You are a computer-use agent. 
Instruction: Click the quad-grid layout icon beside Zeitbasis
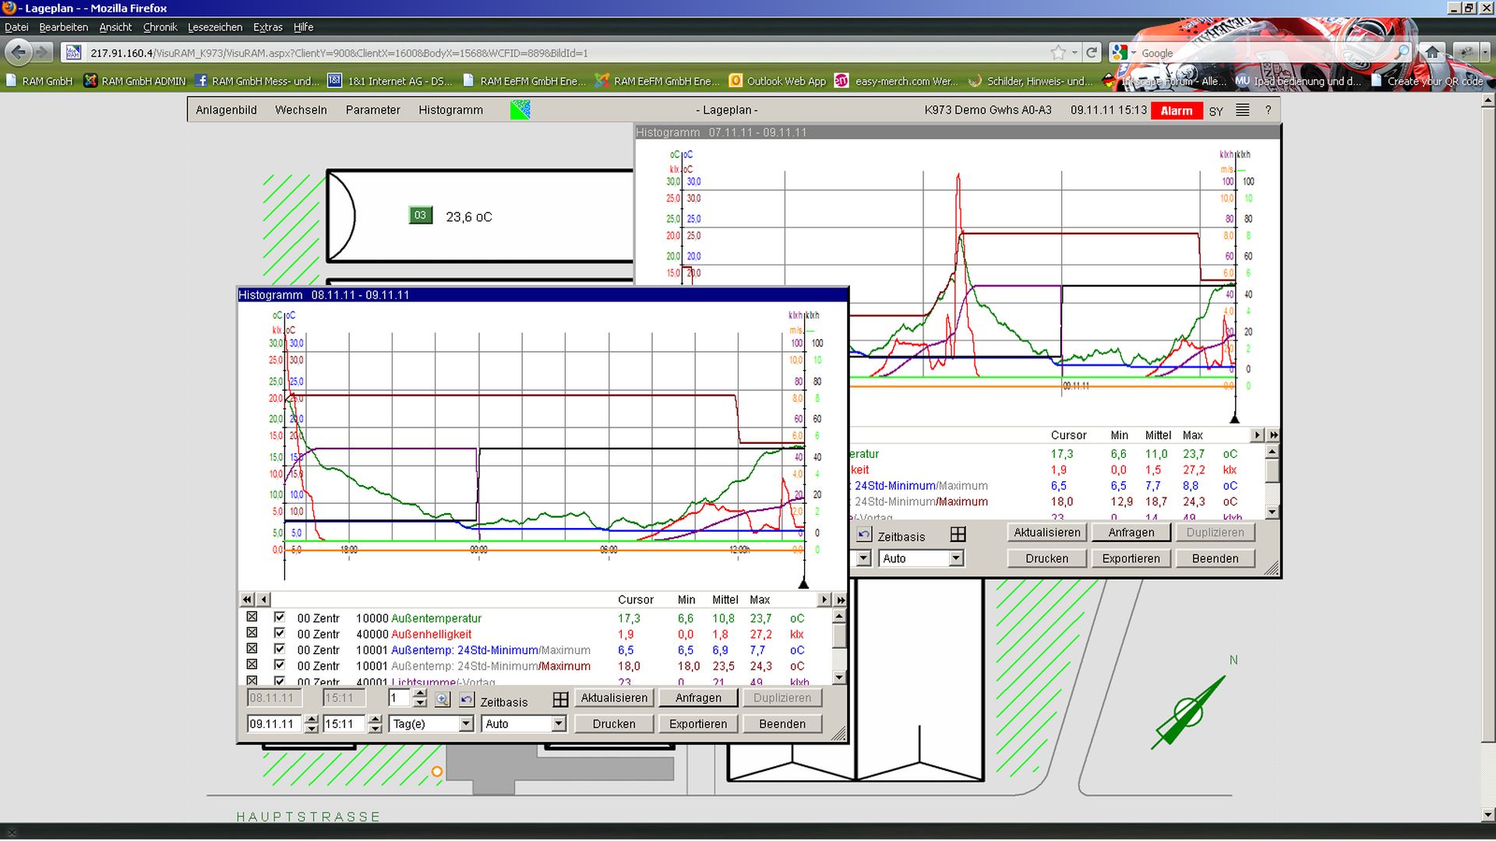(x=561, y=700)
